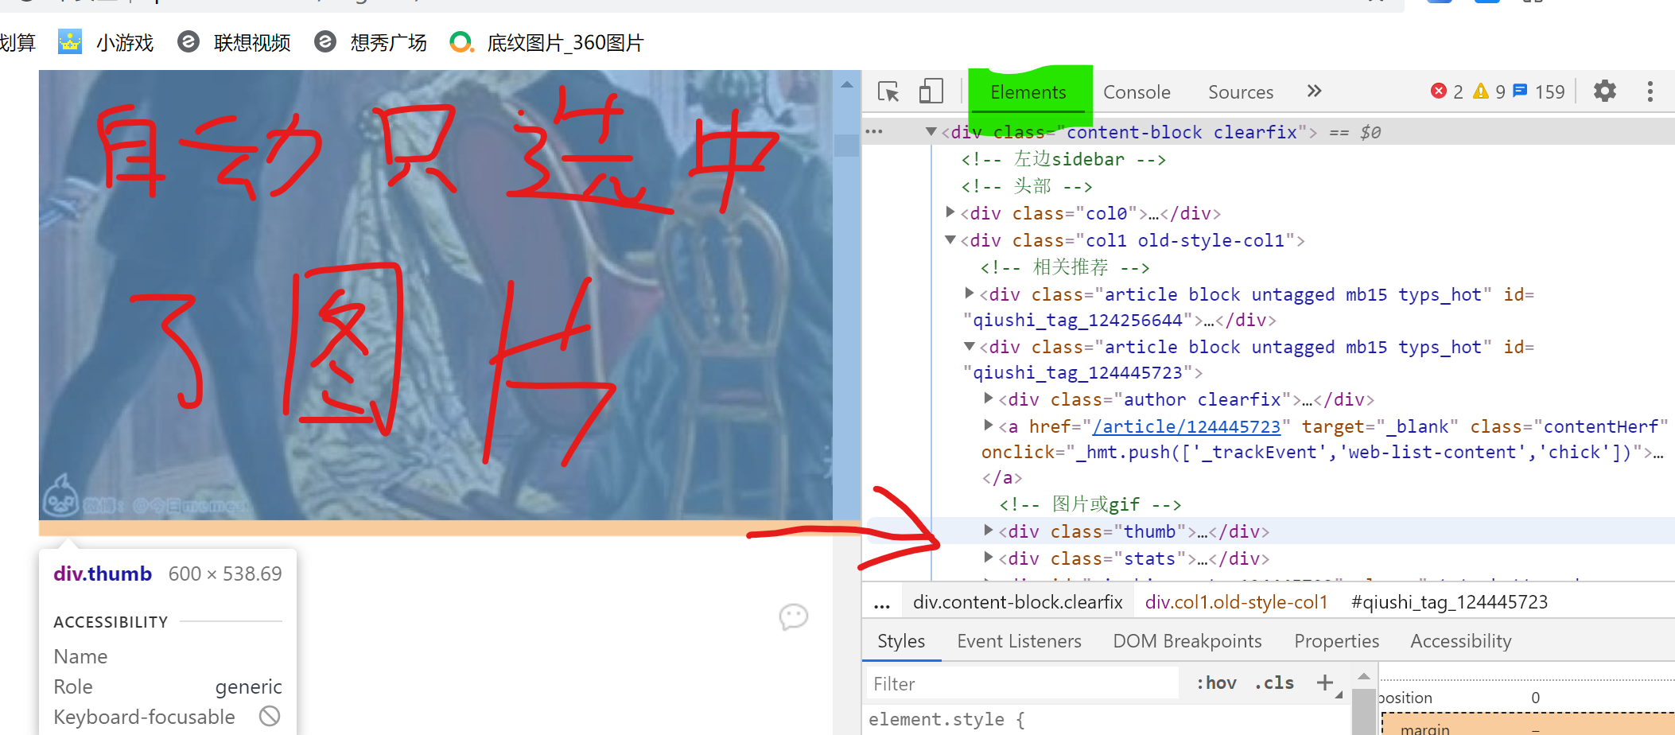
Task: Open the Event Listeners tab
Action: (1019, 640)
